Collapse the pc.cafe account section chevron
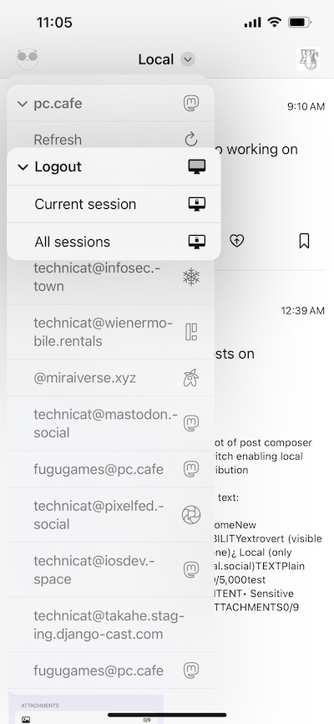Viewport: 334px width, 724px height. [x=23, y=104]
